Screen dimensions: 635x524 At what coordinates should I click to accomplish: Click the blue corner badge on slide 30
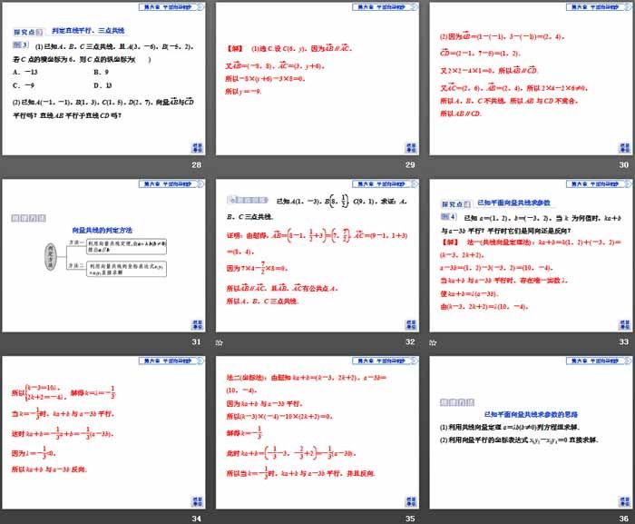624,148
